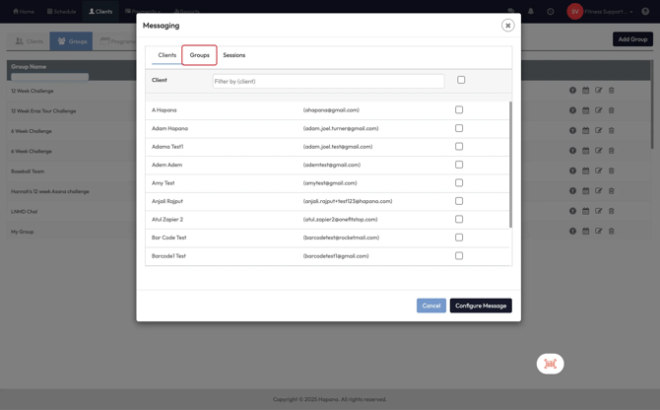Switch to the Sessions tab in Messaging
Screen dimensions: 660x410
tap(233, 55)
